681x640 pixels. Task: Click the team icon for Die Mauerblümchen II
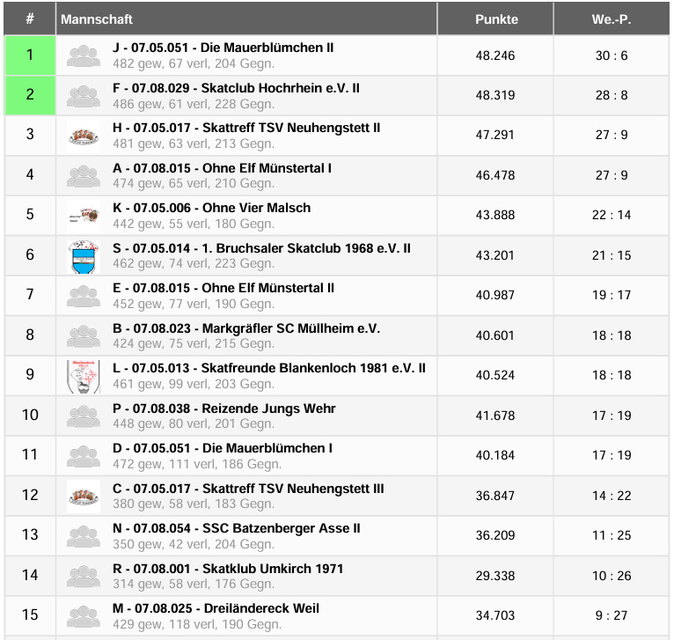click(84, 55)
